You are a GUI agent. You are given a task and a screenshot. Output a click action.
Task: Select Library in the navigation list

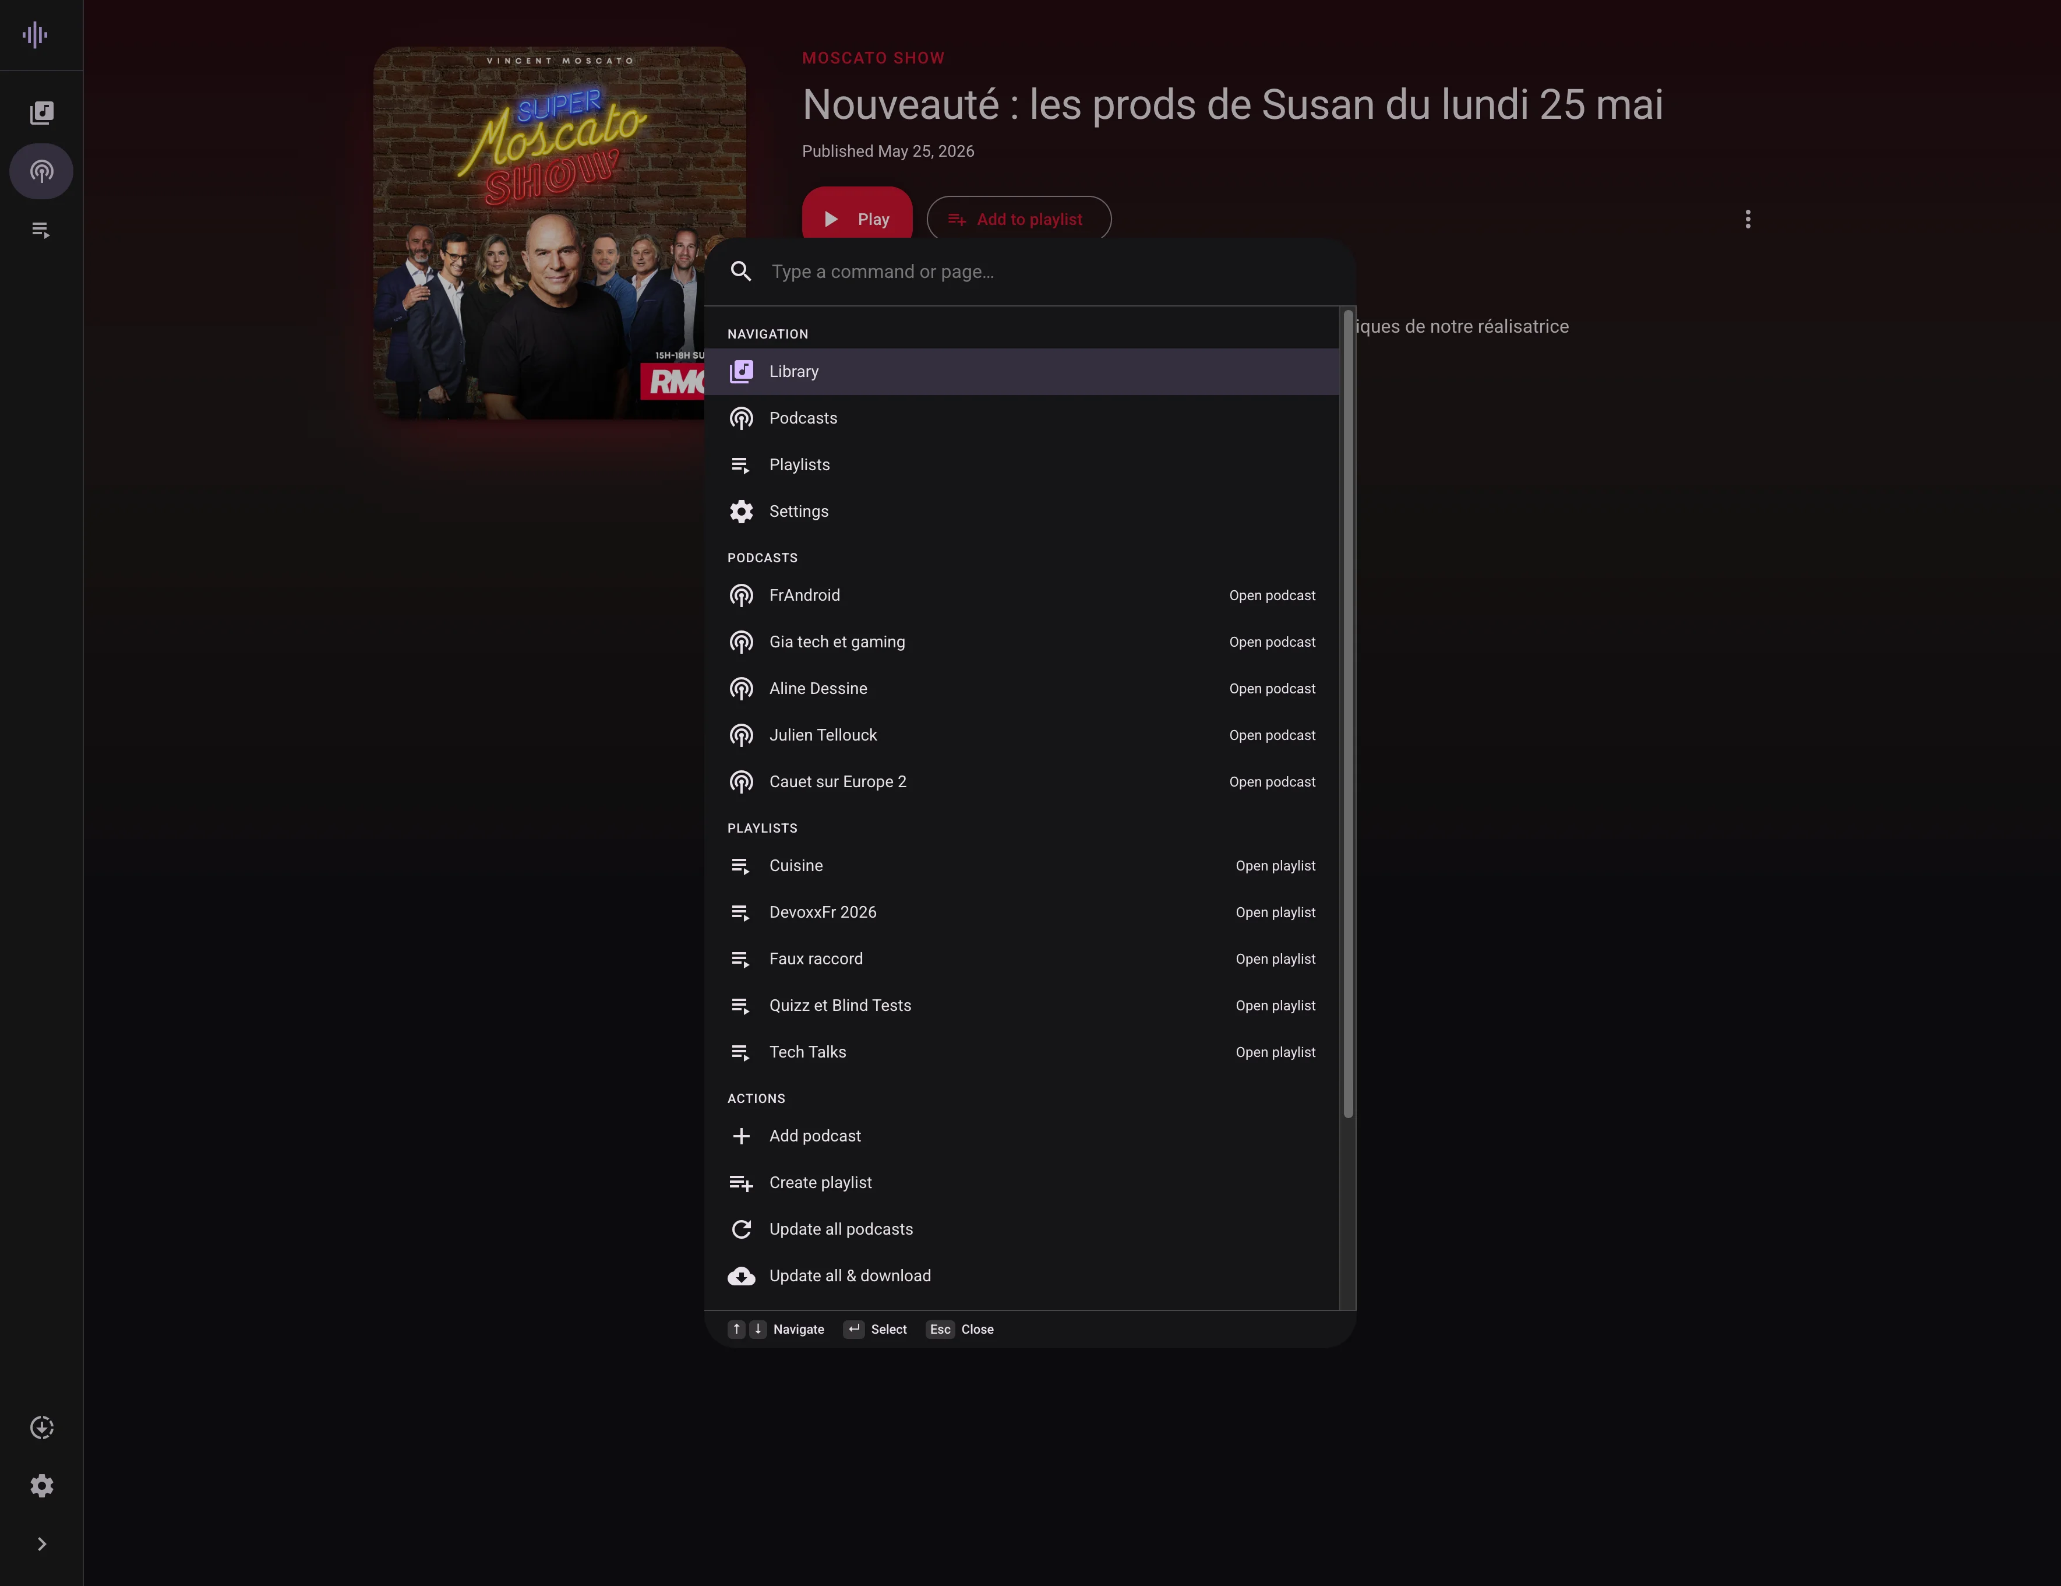coord(1021,372)
